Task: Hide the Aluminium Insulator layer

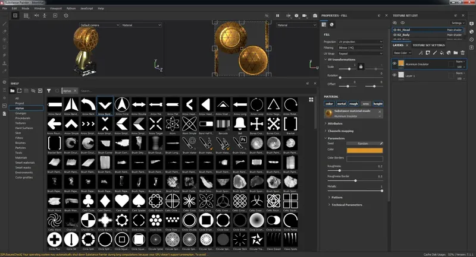Action: pos(394,63)
